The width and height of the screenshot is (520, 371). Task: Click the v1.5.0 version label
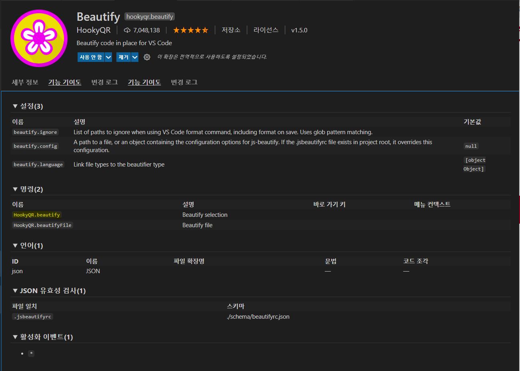click(x=299, y=30)
